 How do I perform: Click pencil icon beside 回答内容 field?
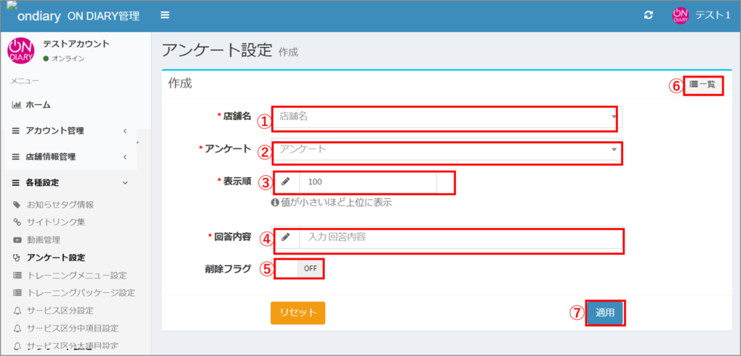(286, 237)
